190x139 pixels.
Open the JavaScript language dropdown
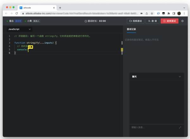click(x=19, y=29)
